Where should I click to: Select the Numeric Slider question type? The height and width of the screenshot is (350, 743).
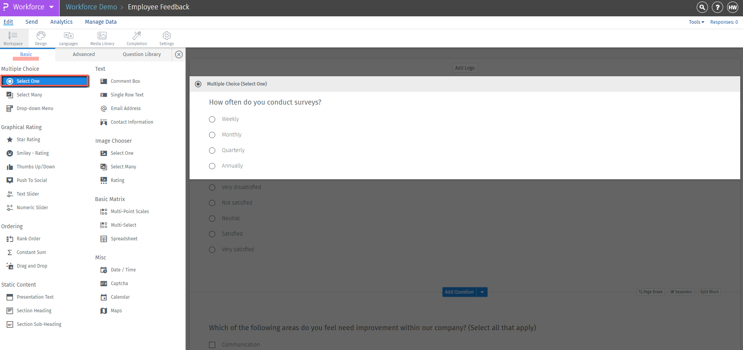point(32,207)
